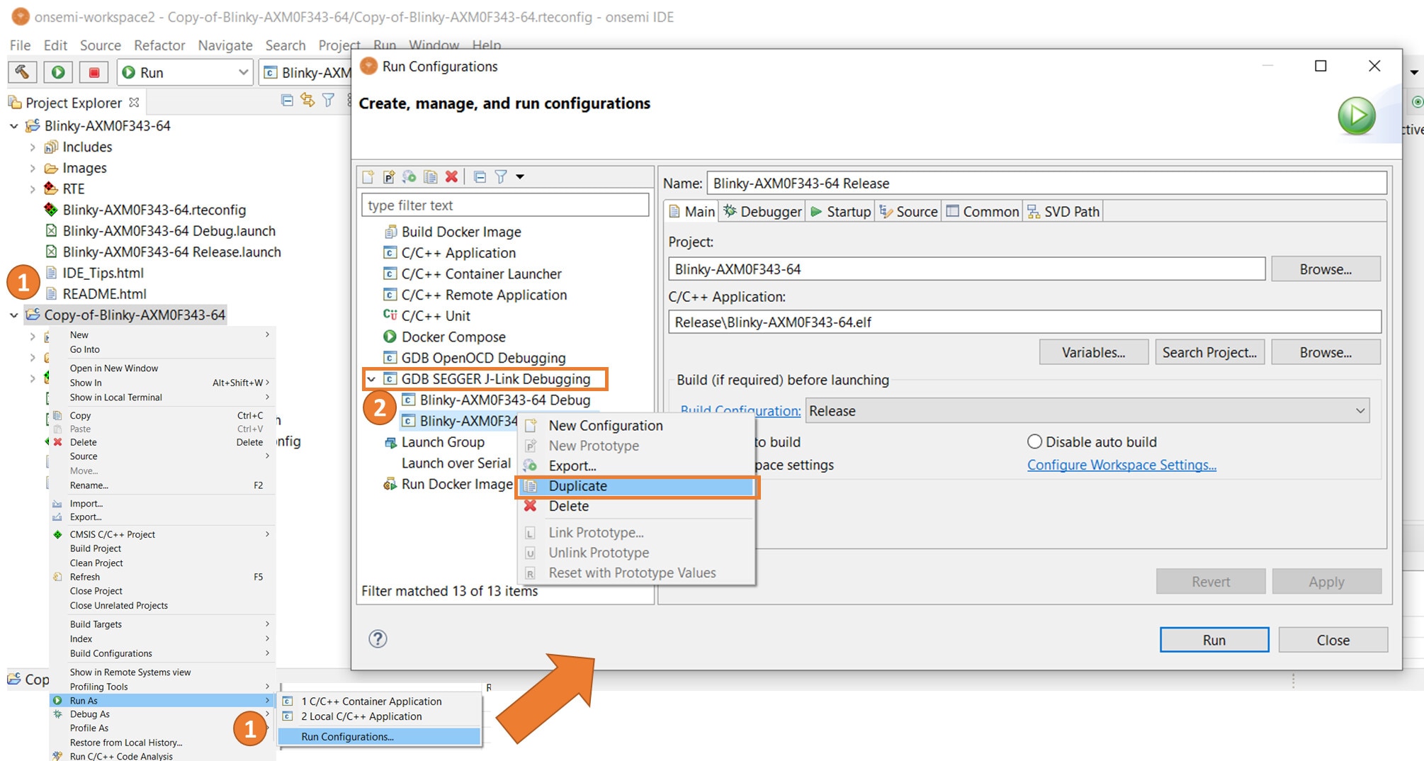Collapse all configurations with the collapse icon
The height and width of the screenshot is (761, 1424).
(x=480, y=176)
